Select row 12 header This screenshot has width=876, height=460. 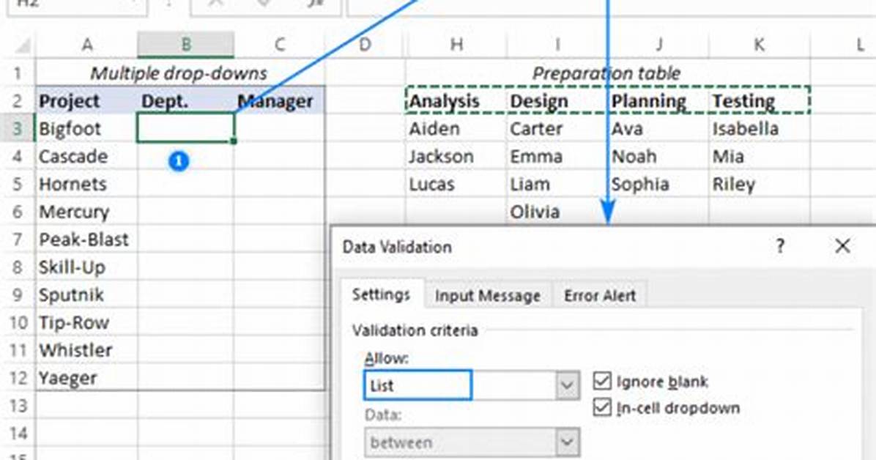coord(18,378)
